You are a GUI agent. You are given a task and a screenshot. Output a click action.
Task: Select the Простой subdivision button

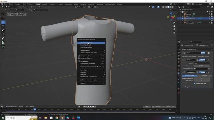click(204, 76)
